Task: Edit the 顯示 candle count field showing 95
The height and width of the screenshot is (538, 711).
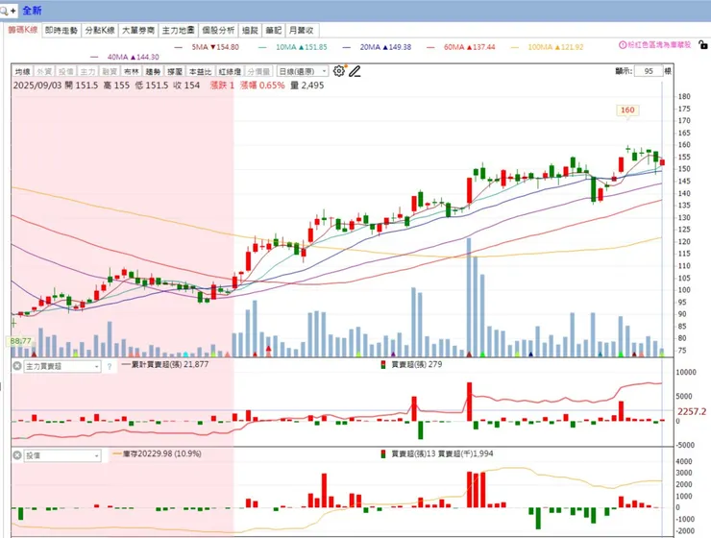Action: [649, 71]
